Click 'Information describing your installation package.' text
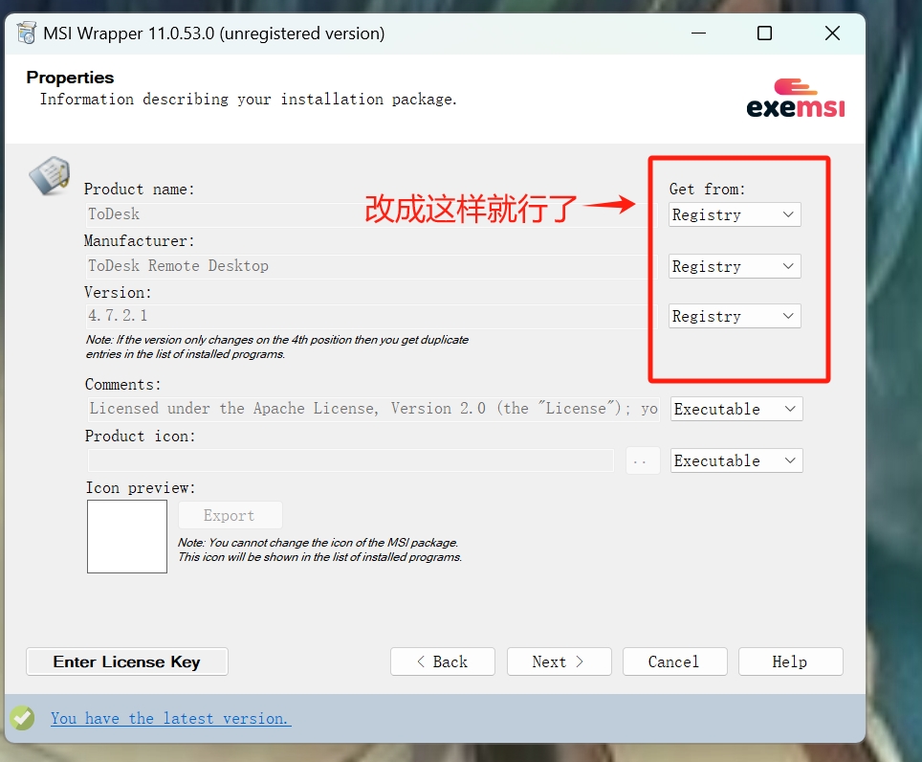Image resolution: width=922 pixels, height=762 pixels. point(248,100)
